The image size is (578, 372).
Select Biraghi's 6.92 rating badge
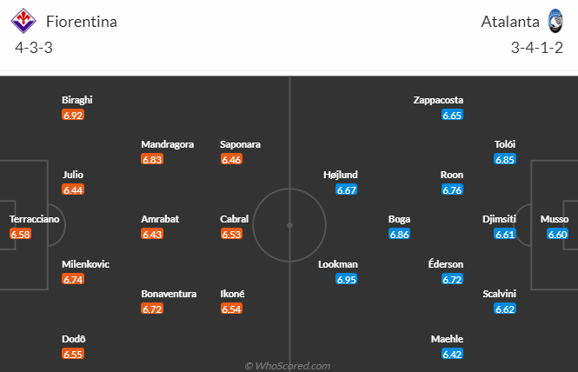click(73, 115)
